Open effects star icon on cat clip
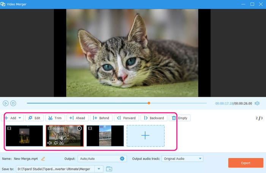The image size is (266, 173). 55,143
